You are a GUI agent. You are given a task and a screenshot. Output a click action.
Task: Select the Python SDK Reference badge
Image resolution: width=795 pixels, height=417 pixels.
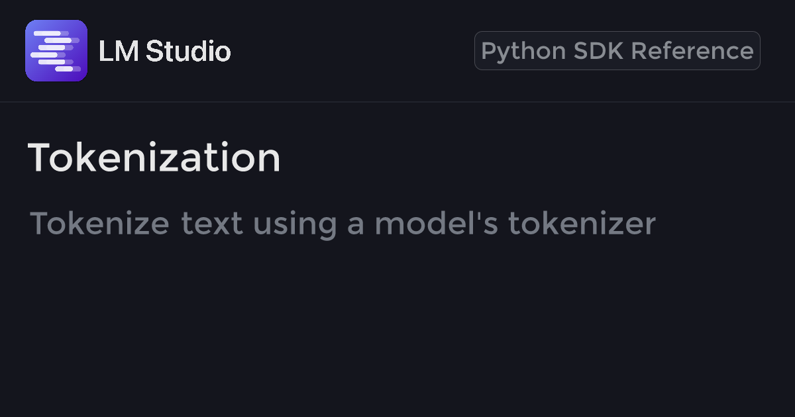(x=617, y=51)
